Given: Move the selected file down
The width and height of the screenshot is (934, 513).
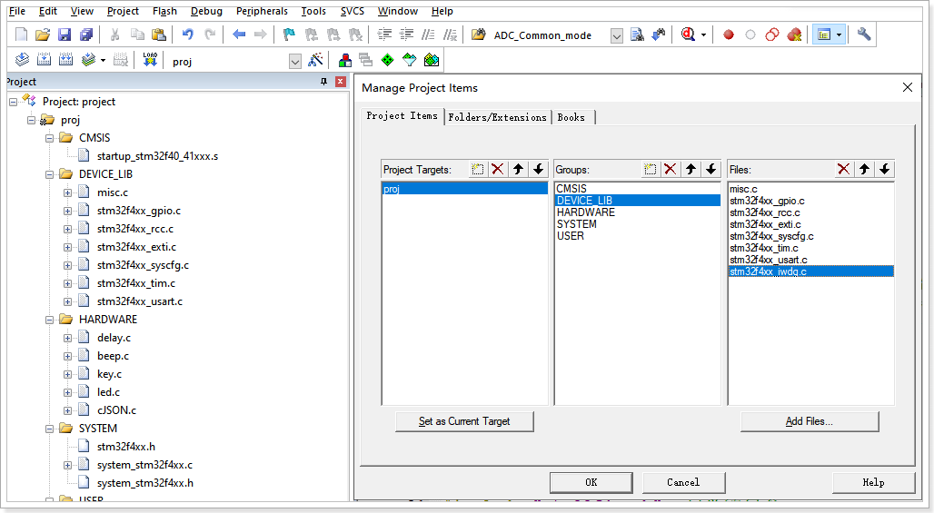Looking at the screenshot, I should click(885, 170).
